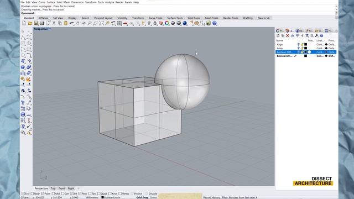Select the Text object tool in sidebar
This screenshot has height=199, width=354.
[23, 103]
